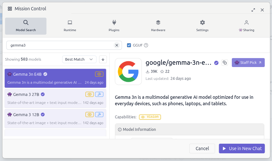Open the Best Match sort dropdown
Viewport: 272px width, 161px height.
pos(79,59)
